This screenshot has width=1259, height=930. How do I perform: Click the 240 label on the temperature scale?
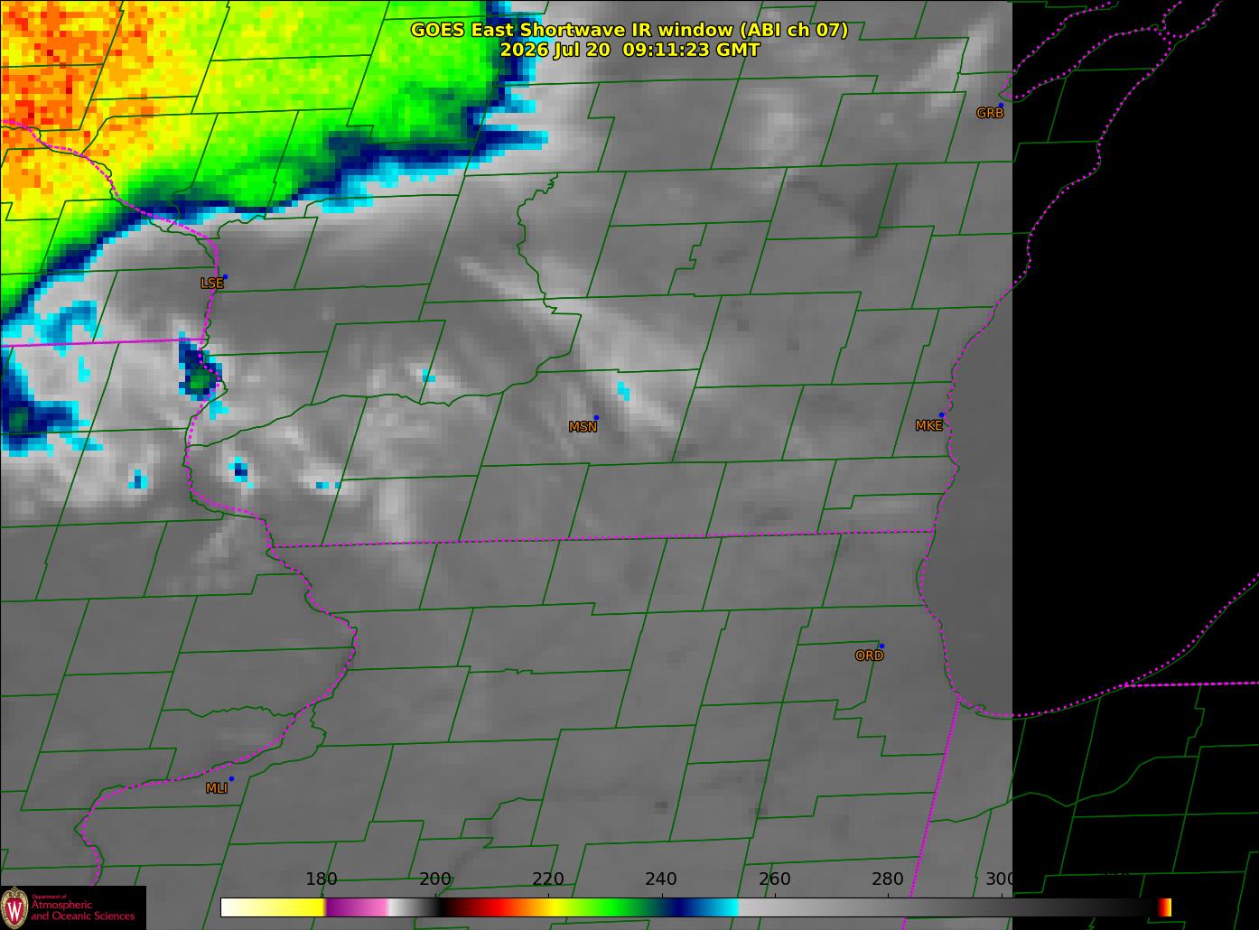661,879
